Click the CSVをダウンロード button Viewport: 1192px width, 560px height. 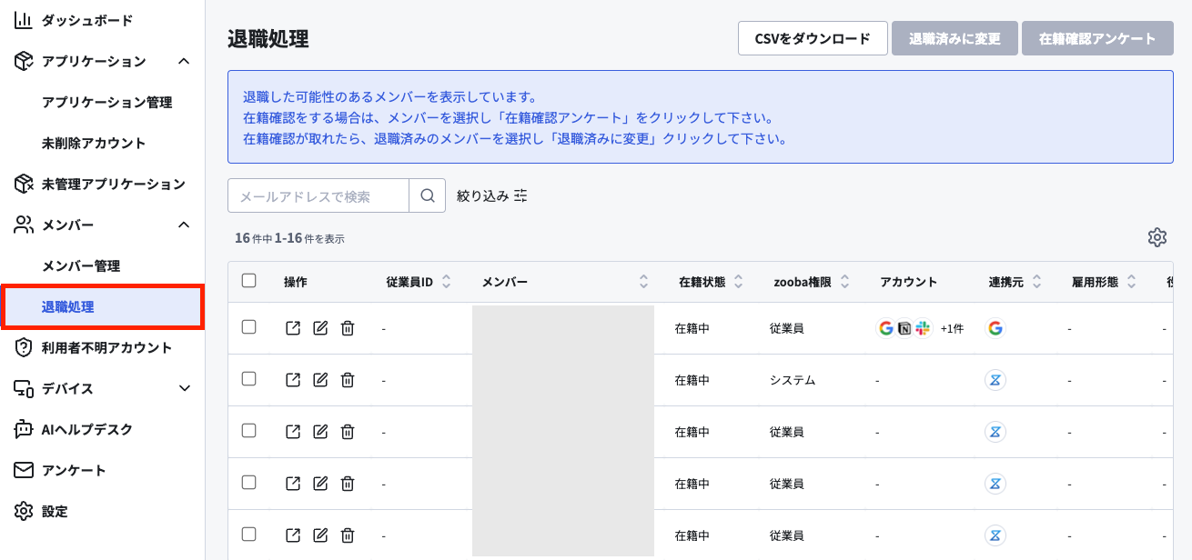coord(813,38)
